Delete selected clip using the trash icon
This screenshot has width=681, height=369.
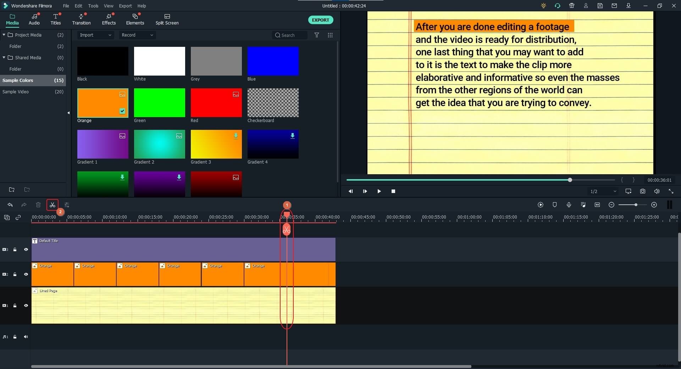point(38,205)
